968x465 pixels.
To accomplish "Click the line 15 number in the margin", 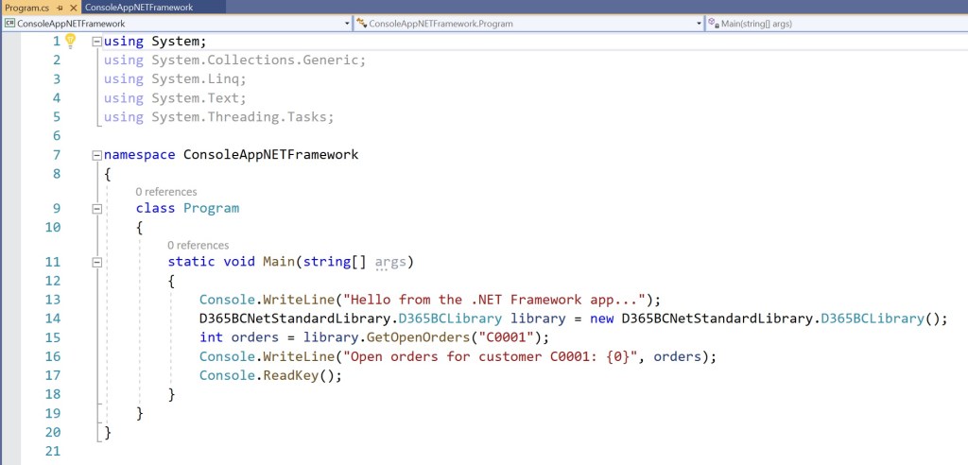I will tap(52, 337).
